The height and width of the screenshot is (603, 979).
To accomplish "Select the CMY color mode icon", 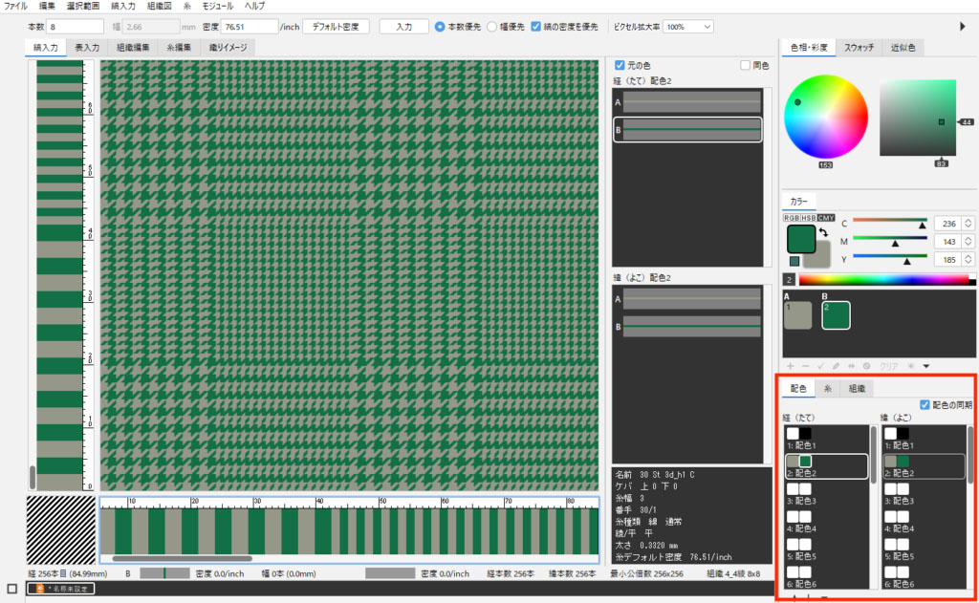I will point(827,218).
